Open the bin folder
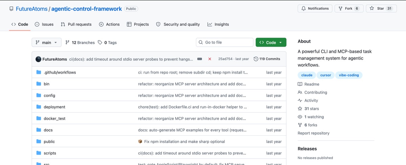 (46, 84)
